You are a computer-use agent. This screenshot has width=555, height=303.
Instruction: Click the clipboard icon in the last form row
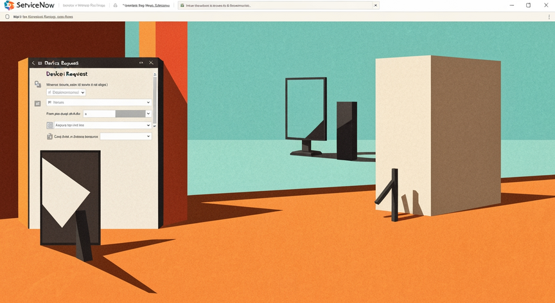click(49, 136)
